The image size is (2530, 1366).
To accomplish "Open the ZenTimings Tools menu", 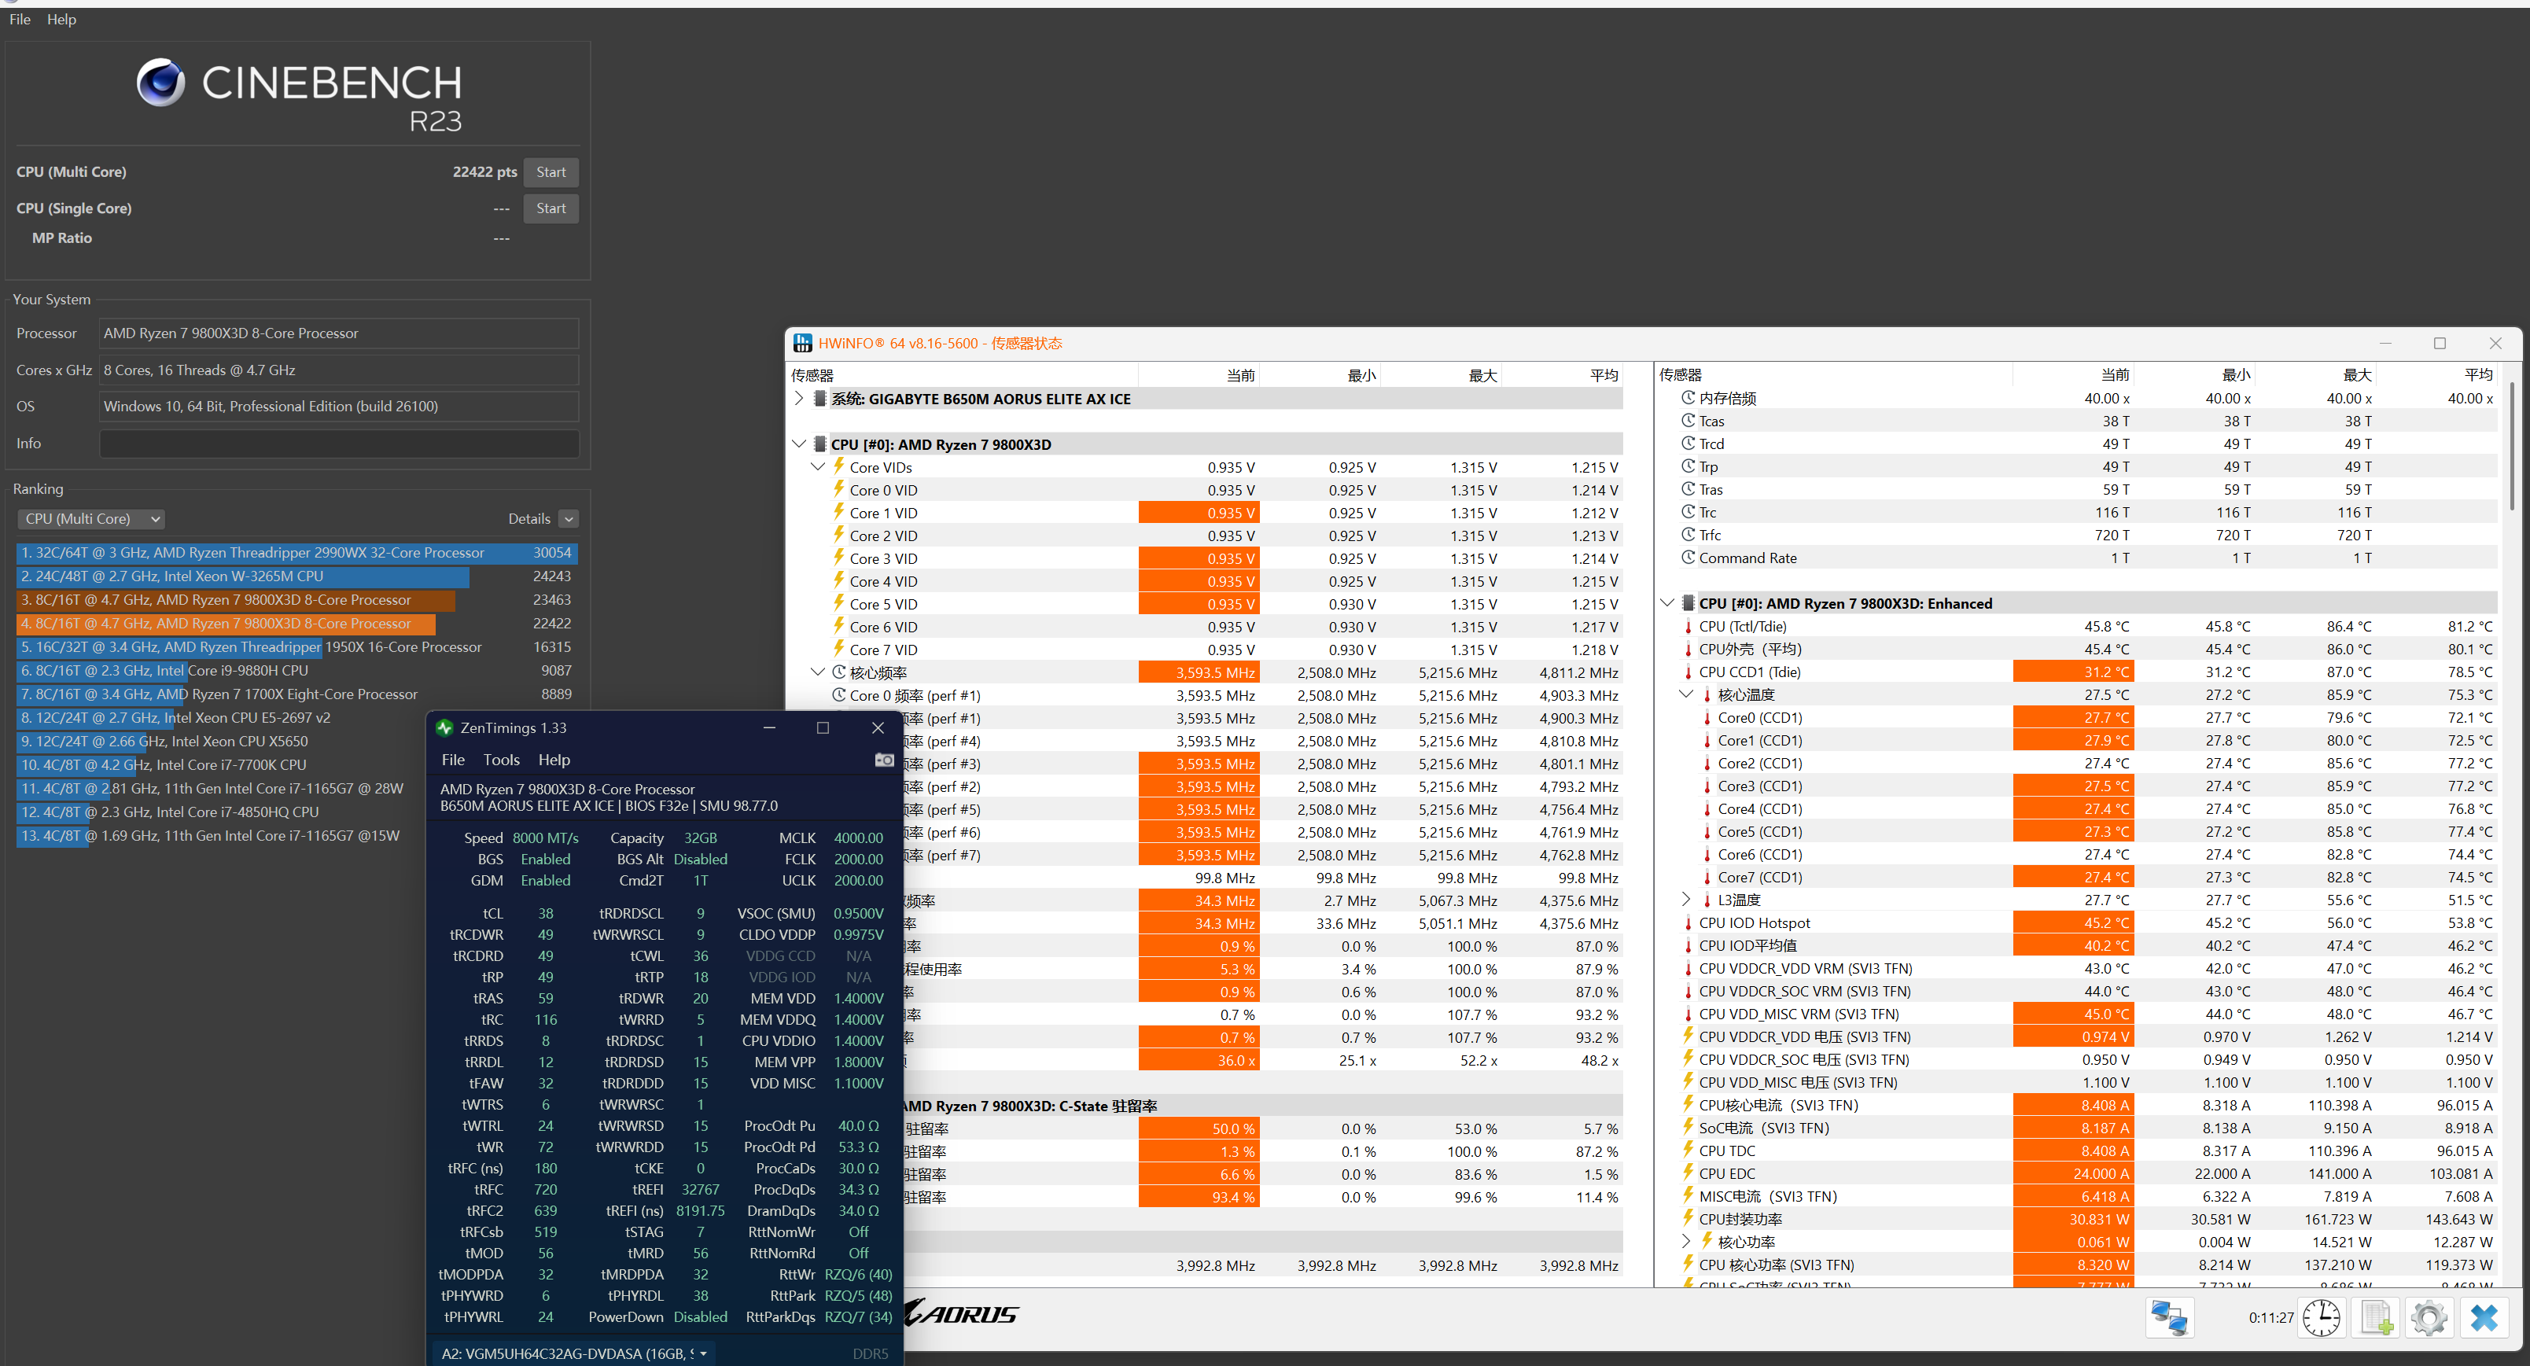I will tap(501, 760).
